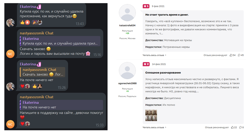Click heart reaction on the 15:33 message
Viewport: 247px width, 133px height.
[x=22, y=124]
